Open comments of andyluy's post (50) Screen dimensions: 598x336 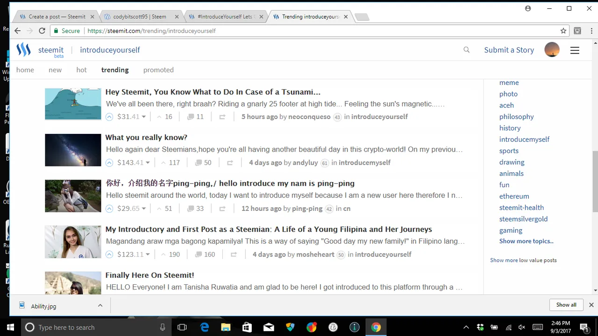click(203, 162)
